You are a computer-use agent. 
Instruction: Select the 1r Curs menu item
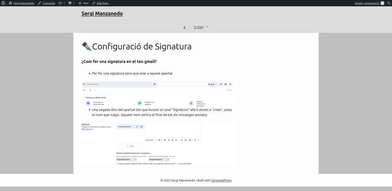pos(198,27)
